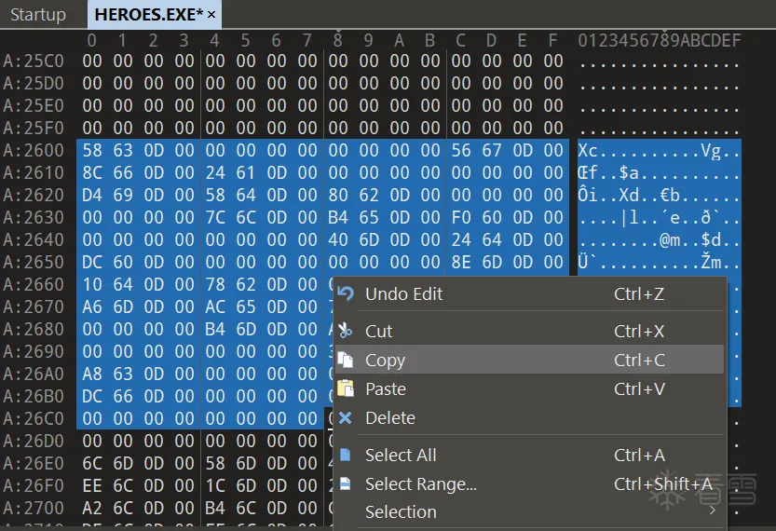Click Select All in the context menu
Screen dimensions: 776x531
pyautogui.click(x=401, y=456)
